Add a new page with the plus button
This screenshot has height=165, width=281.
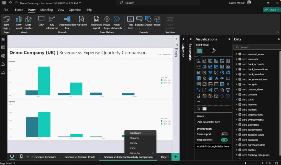(x=175, y=157)
